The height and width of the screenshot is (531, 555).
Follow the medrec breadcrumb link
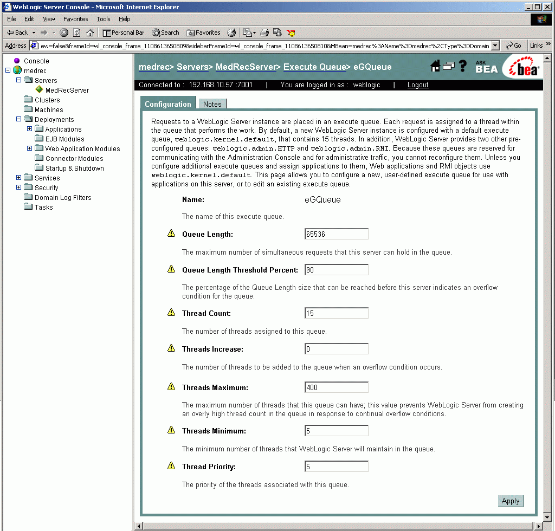154,67
